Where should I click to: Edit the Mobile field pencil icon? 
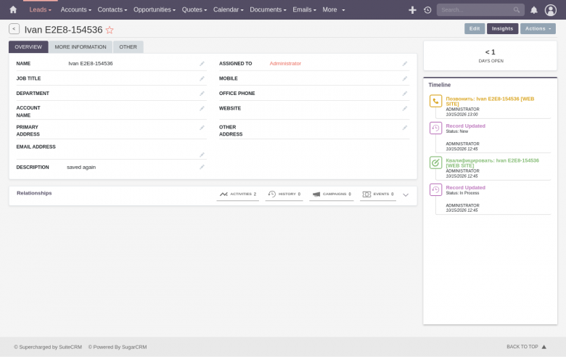pos(405,78)
